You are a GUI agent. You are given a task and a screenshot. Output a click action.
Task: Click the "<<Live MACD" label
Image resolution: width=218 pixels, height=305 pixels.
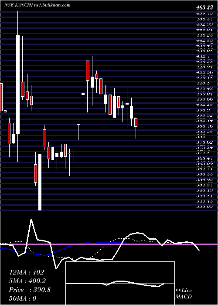[184, 294]
